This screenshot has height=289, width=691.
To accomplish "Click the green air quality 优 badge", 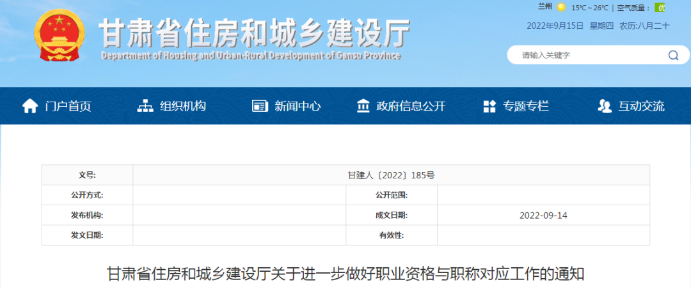I will pyautogui.click(x=660, y=8).
